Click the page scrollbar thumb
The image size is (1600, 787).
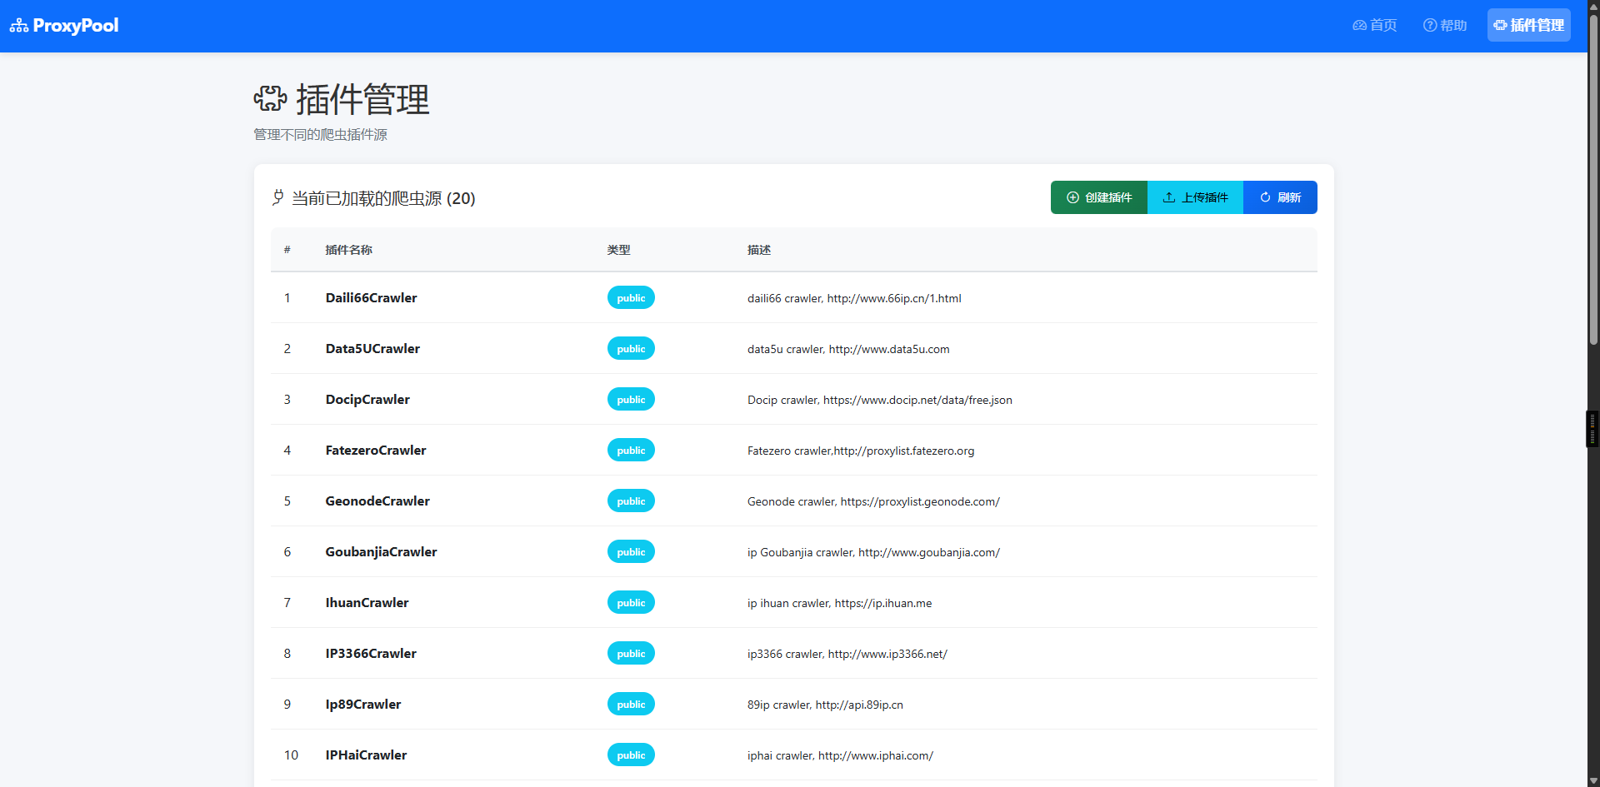(x=1593, y=179)
